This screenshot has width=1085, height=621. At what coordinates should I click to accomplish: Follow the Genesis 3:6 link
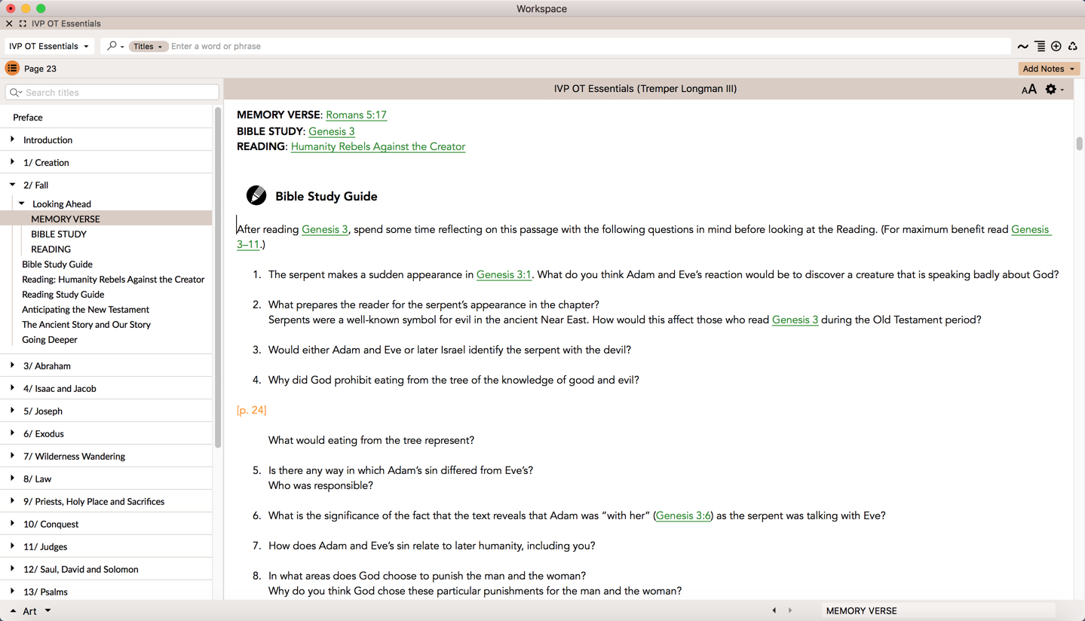coord(683,516)
